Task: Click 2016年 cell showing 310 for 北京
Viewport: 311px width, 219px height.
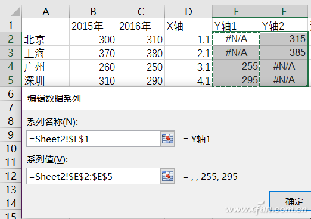Action: [x=141, y=39]
